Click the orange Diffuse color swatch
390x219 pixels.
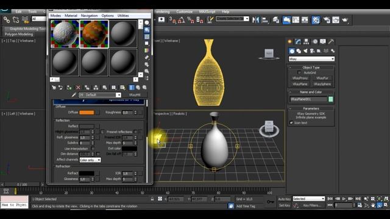87,113
